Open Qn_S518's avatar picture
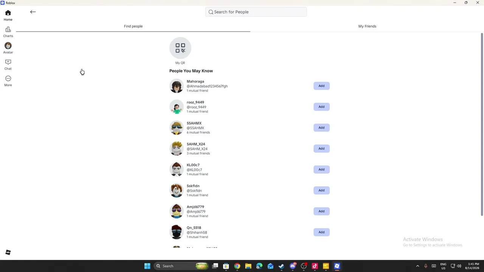 tap(176, 232)
